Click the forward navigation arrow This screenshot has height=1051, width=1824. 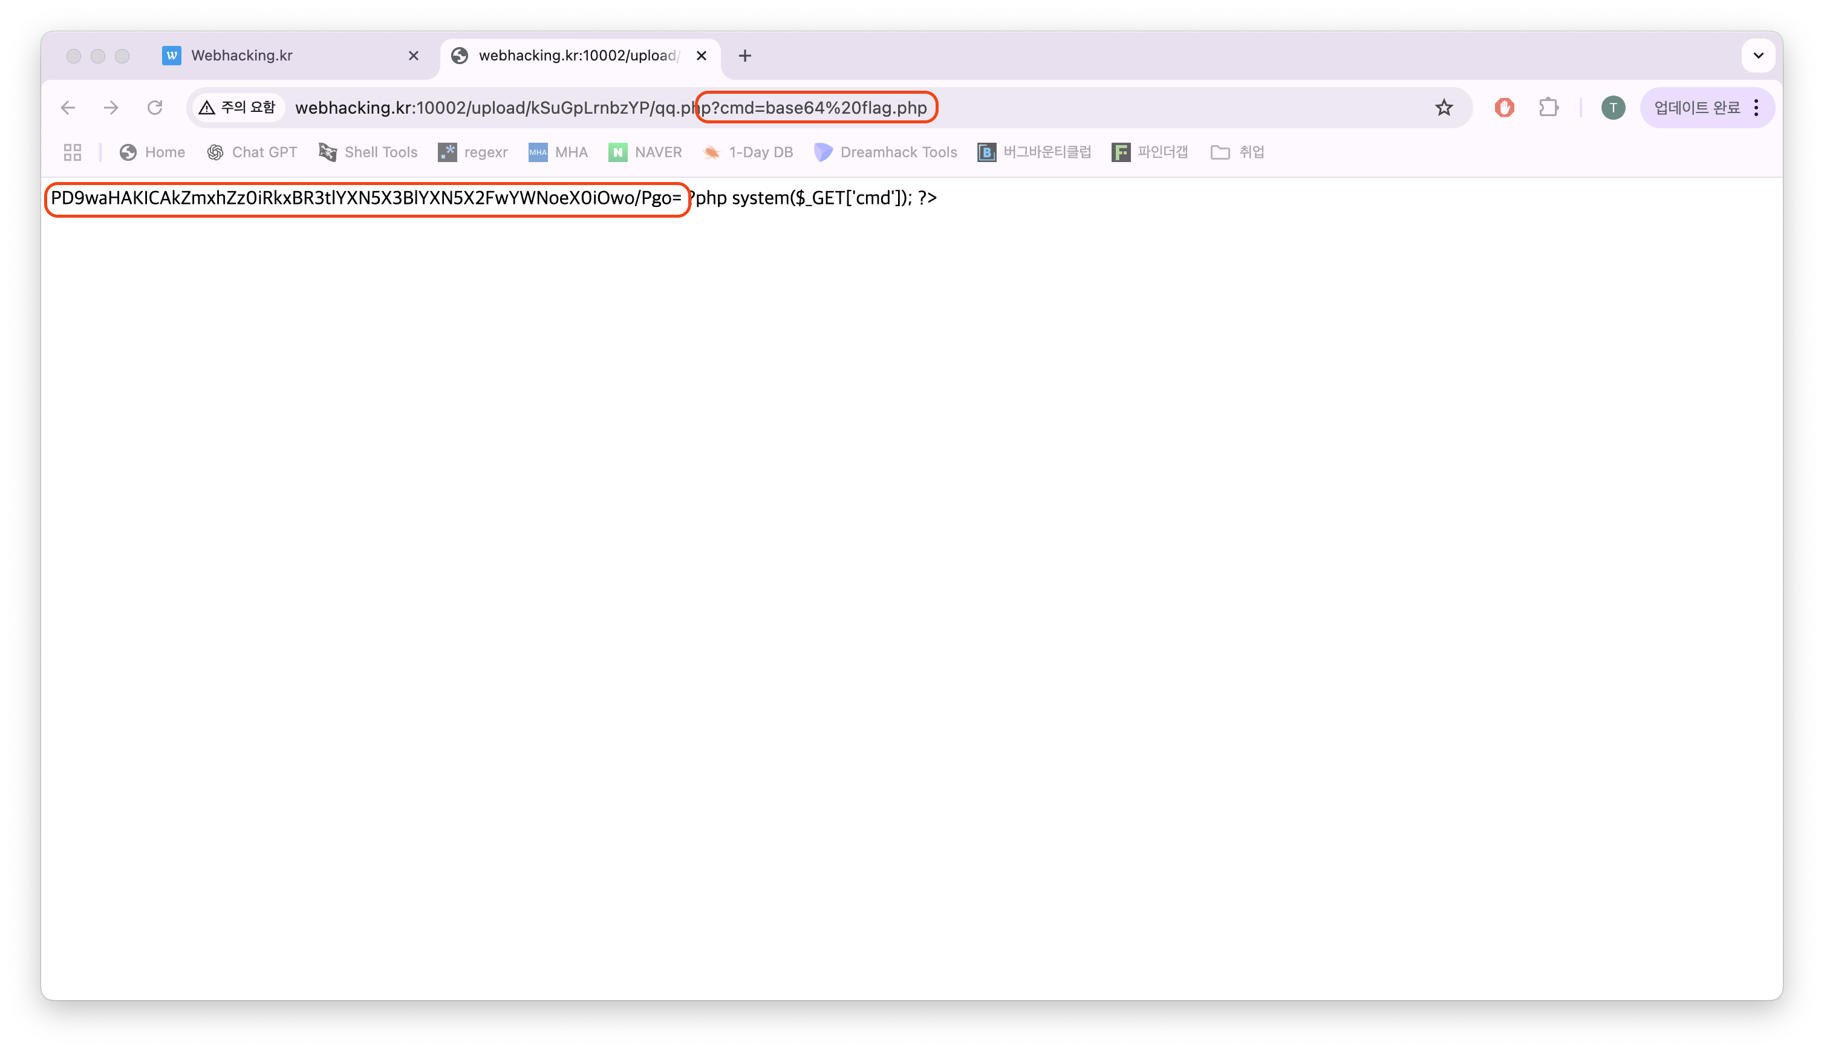(x=111, y=108)
